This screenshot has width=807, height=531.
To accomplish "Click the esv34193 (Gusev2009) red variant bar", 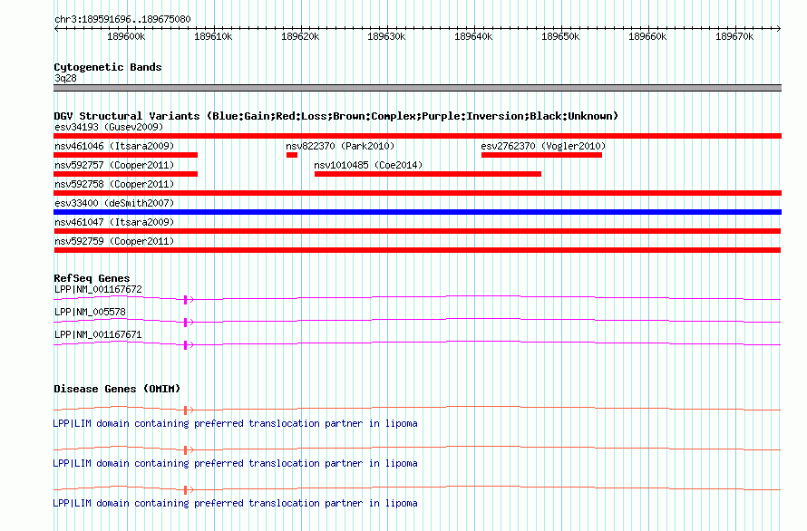I will (x=417, y=136).
